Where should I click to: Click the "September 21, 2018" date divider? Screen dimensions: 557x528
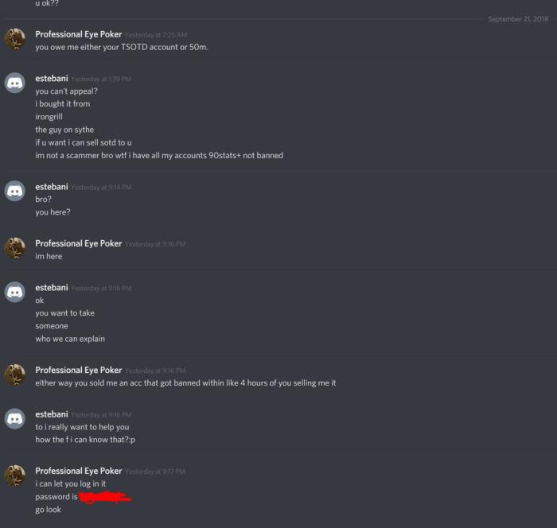pos(518,19)
